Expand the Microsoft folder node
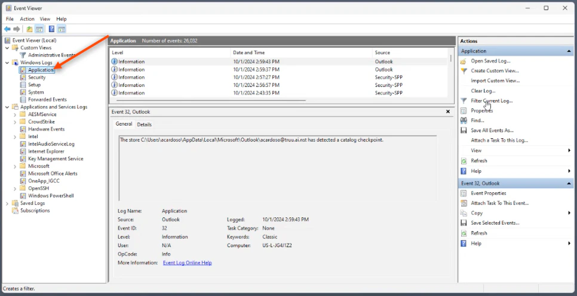This screenshot has width=577, height=296. pos(15,166)
